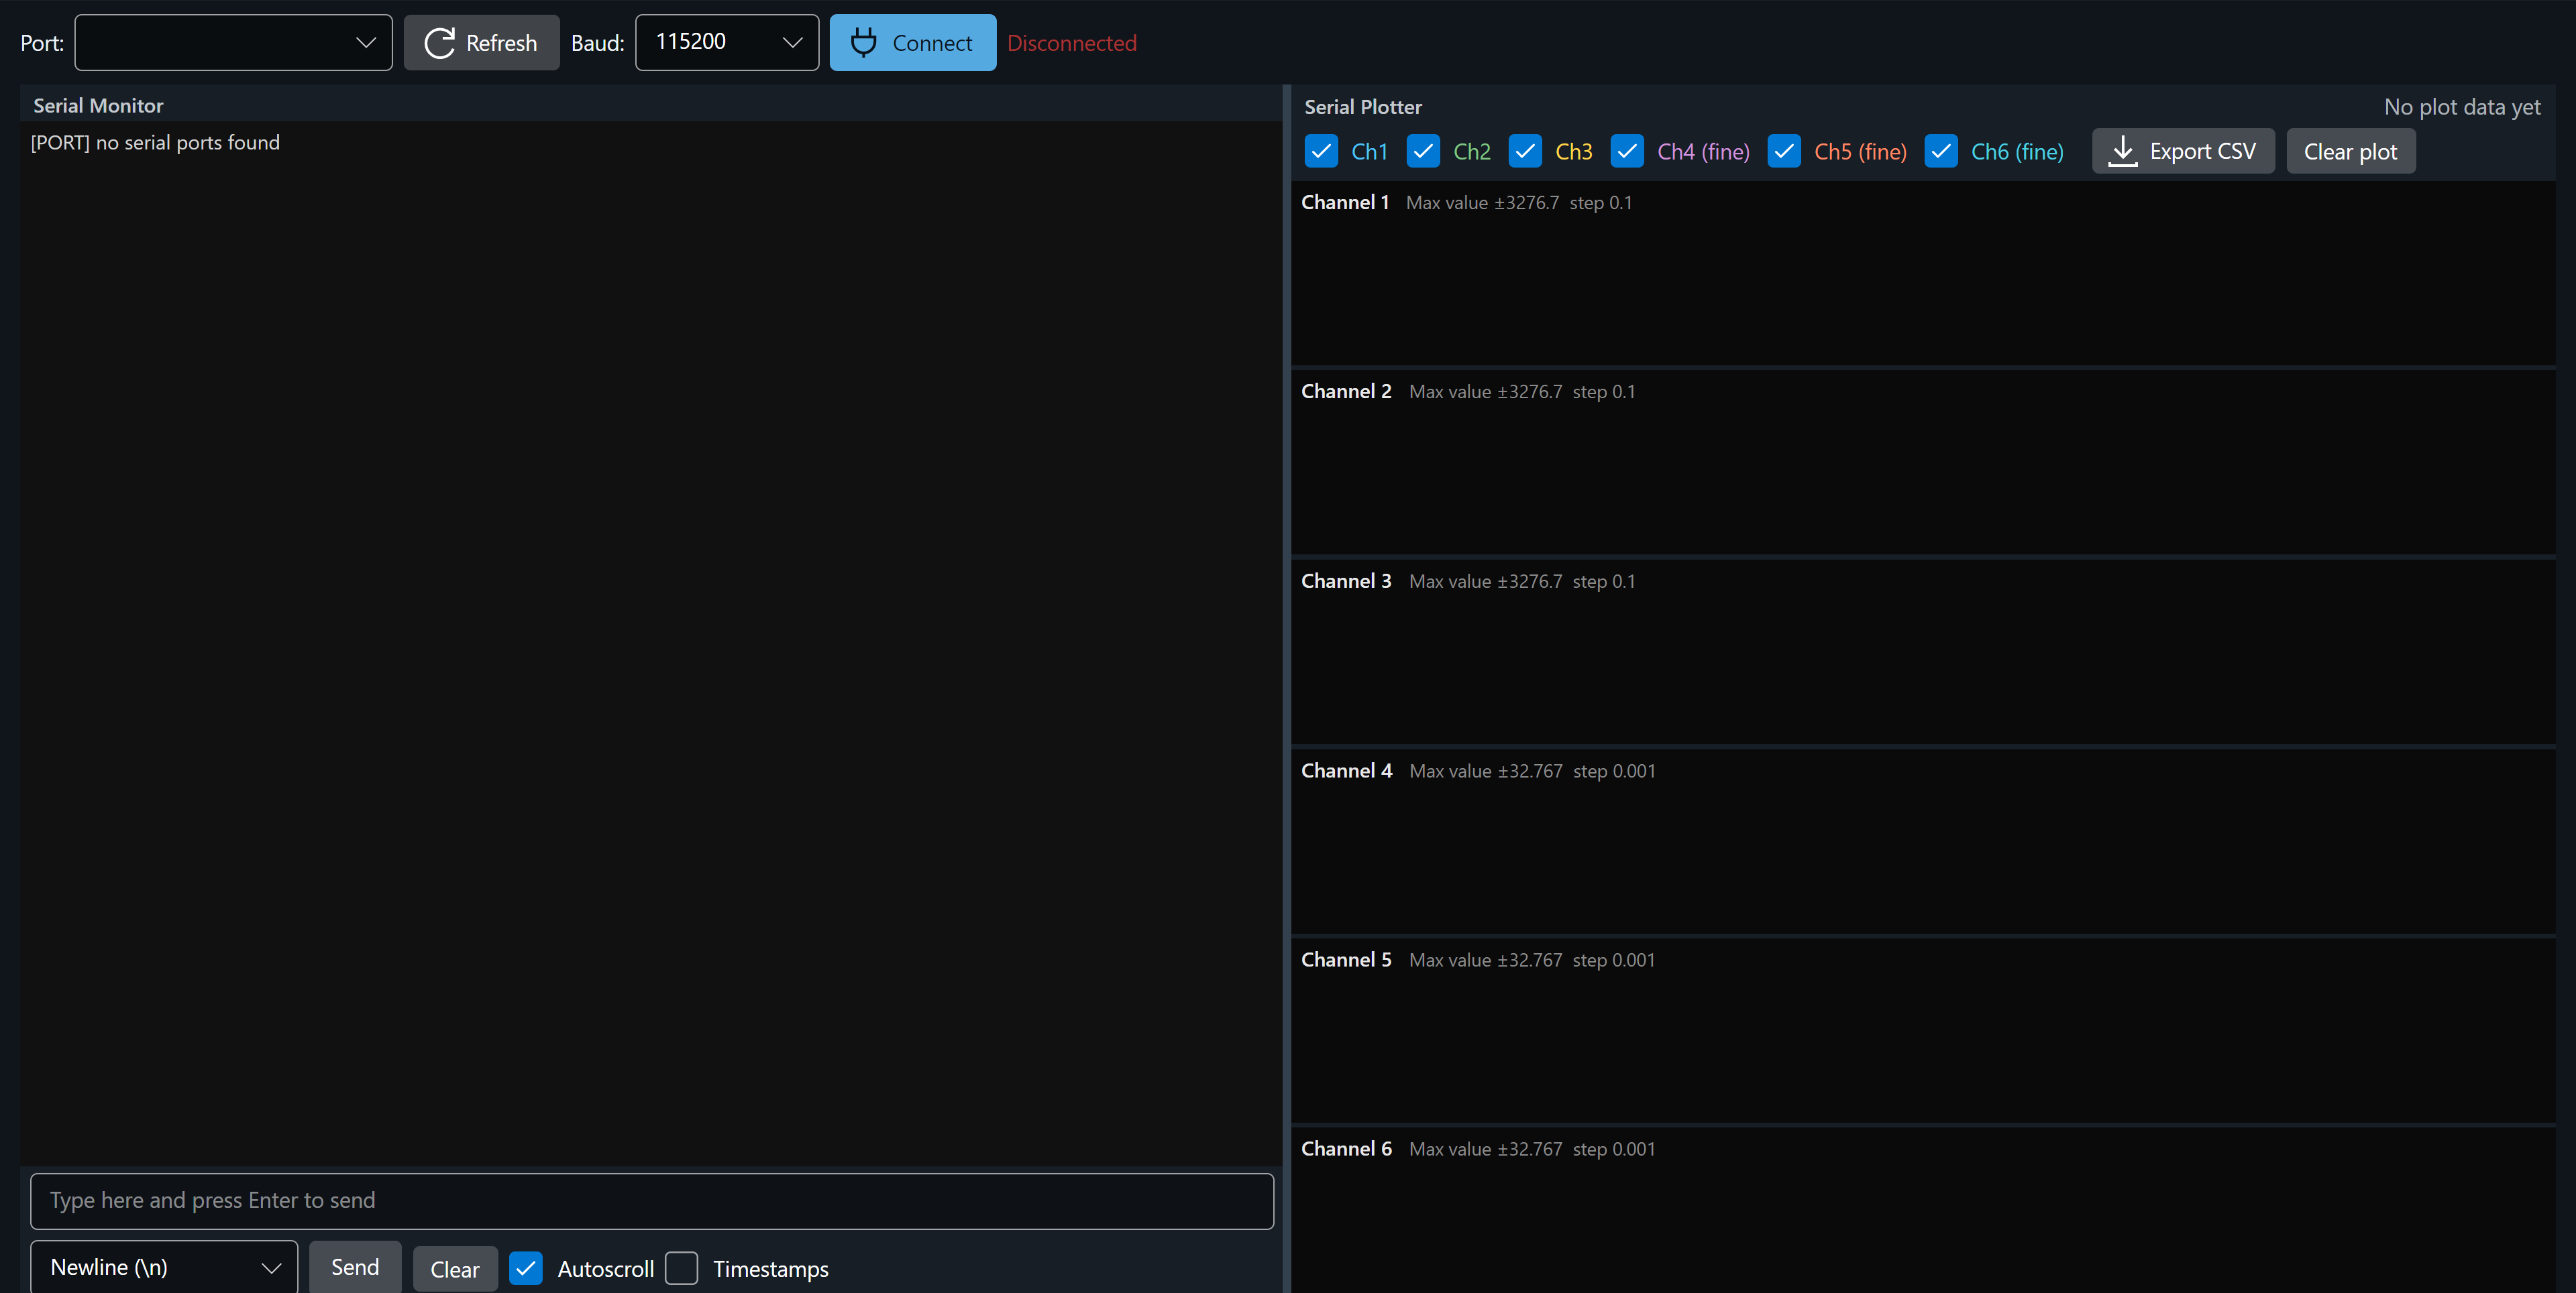
Task: Click the 'Baud:' label
Action: [597, 43]
